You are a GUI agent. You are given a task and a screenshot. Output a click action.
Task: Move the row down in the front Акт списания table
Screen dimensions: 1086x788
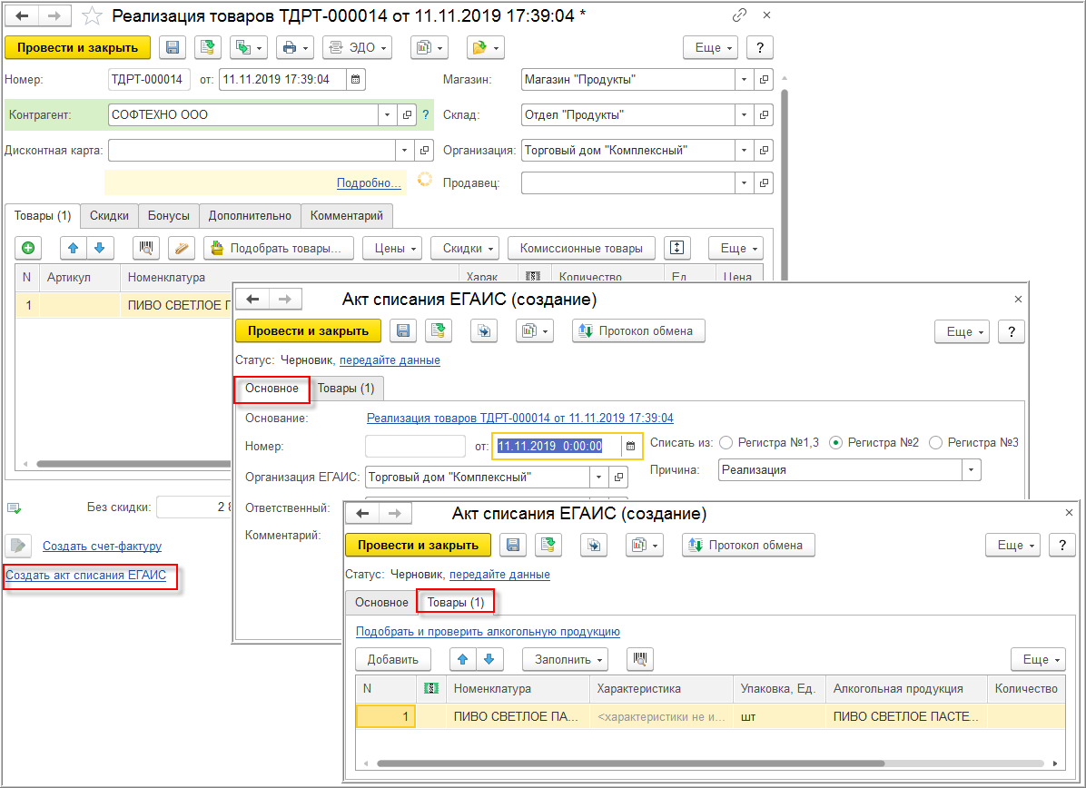489,659
